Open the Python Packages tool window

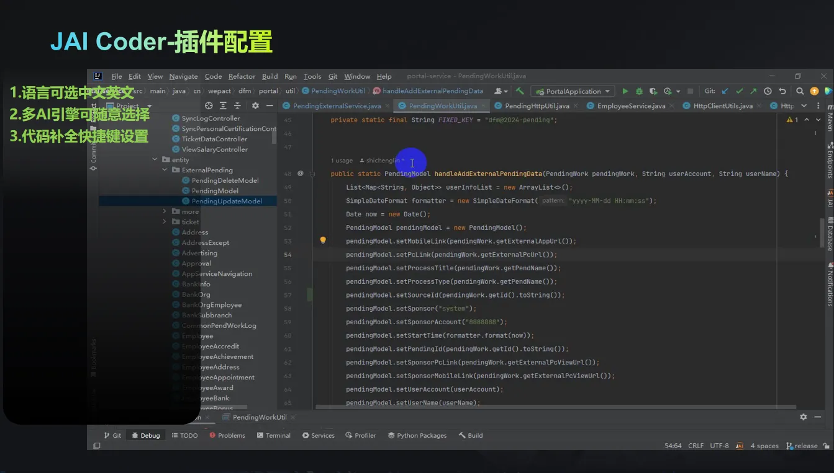(417, 435)
